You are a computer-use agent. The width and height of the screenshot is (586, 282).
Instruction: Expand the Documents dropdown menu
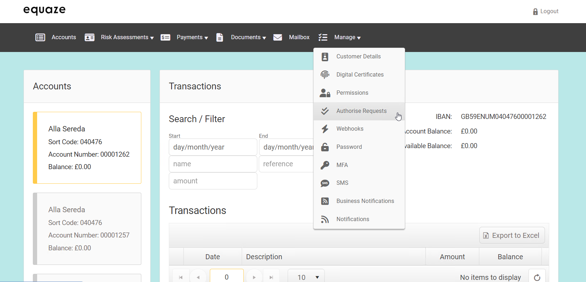248,37
